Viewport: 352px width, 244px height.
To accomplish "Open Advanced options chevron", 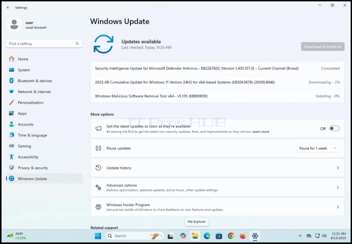I will (338, 187).
